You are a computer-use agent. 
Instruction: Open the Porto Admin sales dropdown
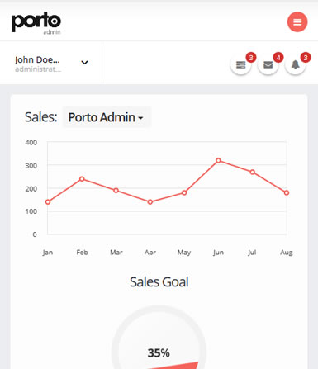point(107,117)
